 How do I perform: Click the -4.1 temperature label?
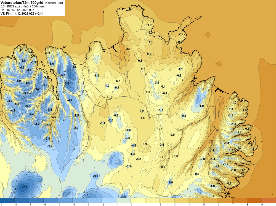click(x=12, y=111)
